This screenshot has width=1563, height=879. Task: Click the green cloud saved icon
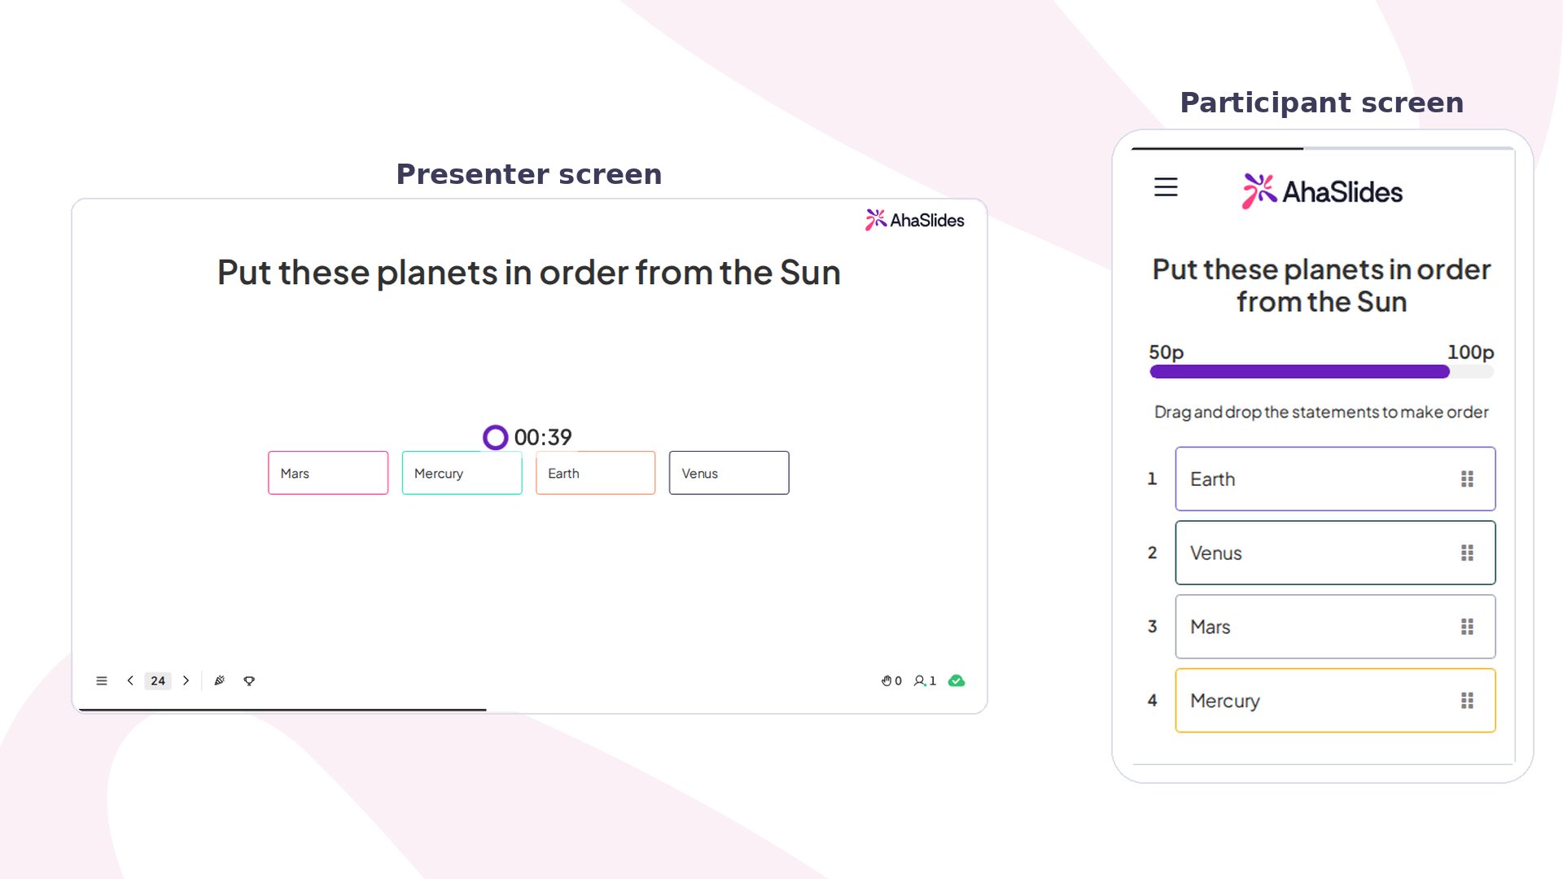(x=957, y=680)
